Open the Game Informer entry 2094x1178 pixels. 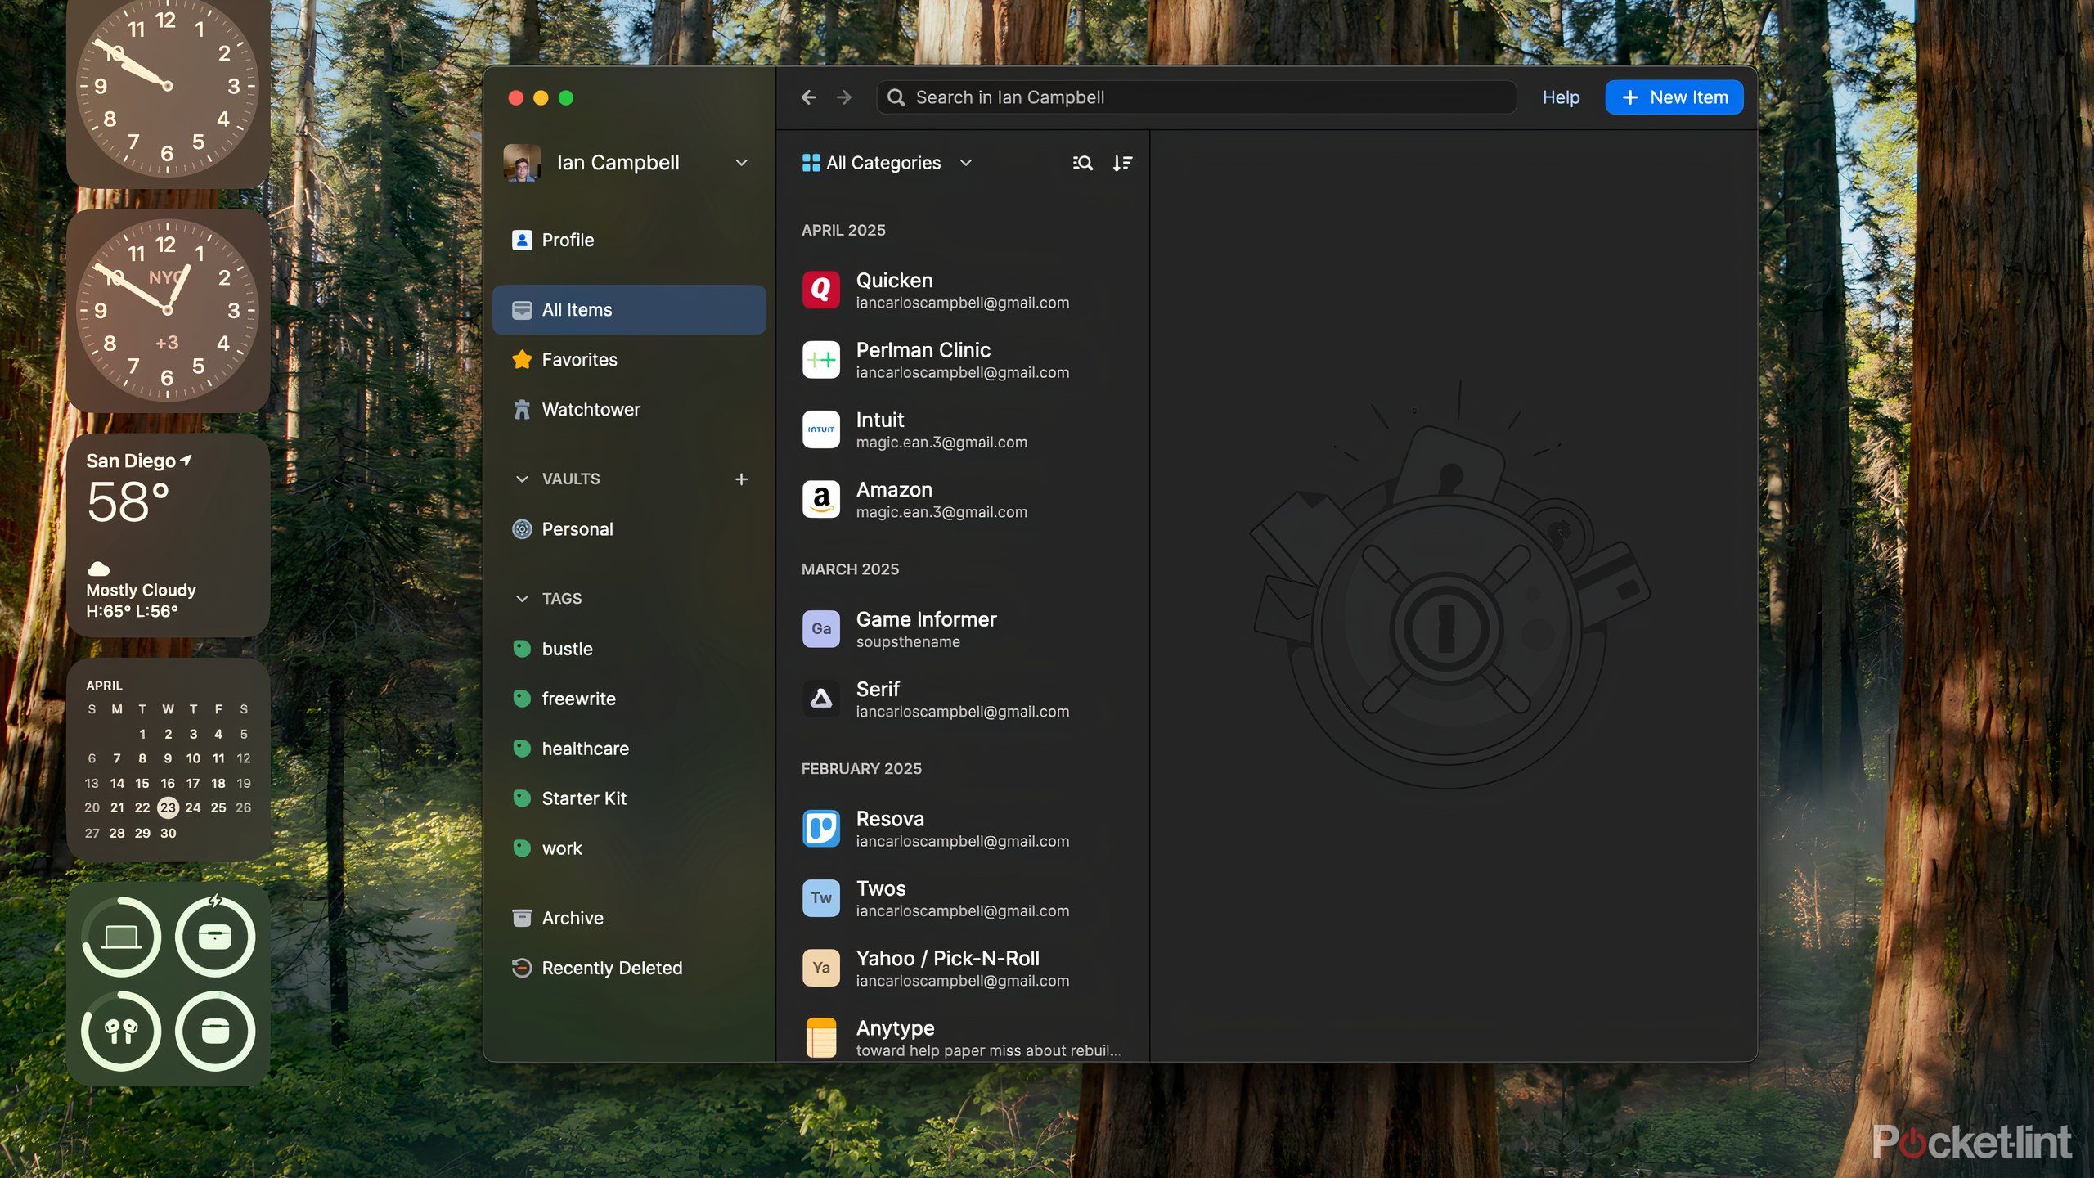click(x=963, y=629)
